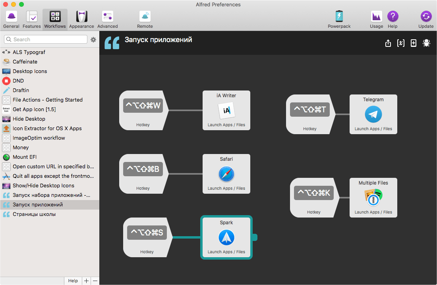Select the Money workflow
This screenshot has height=285, width=437.
[x=50, y=147]
